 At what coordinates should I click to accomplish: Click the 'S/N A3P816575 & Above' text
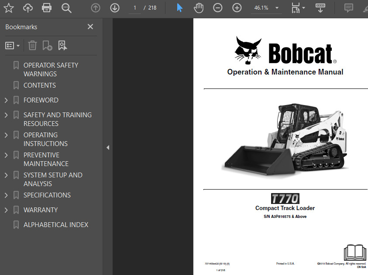pyautogui.click(x=285, y=217)
